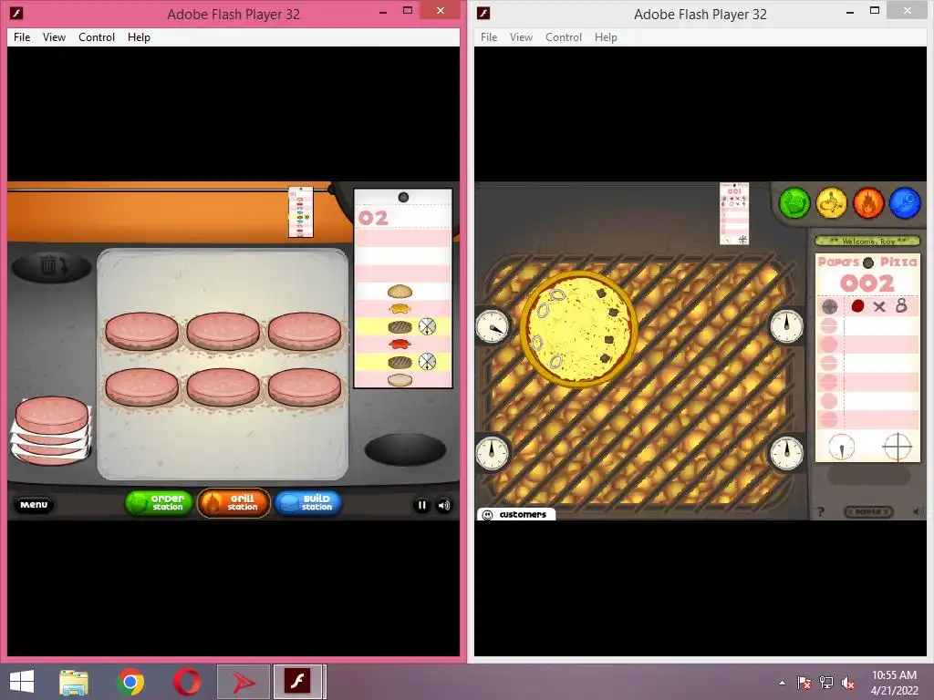The height and width of the screenshot is (700, 934).
Task: Click the upper-right oven timer dial
Action: (786, 327)
